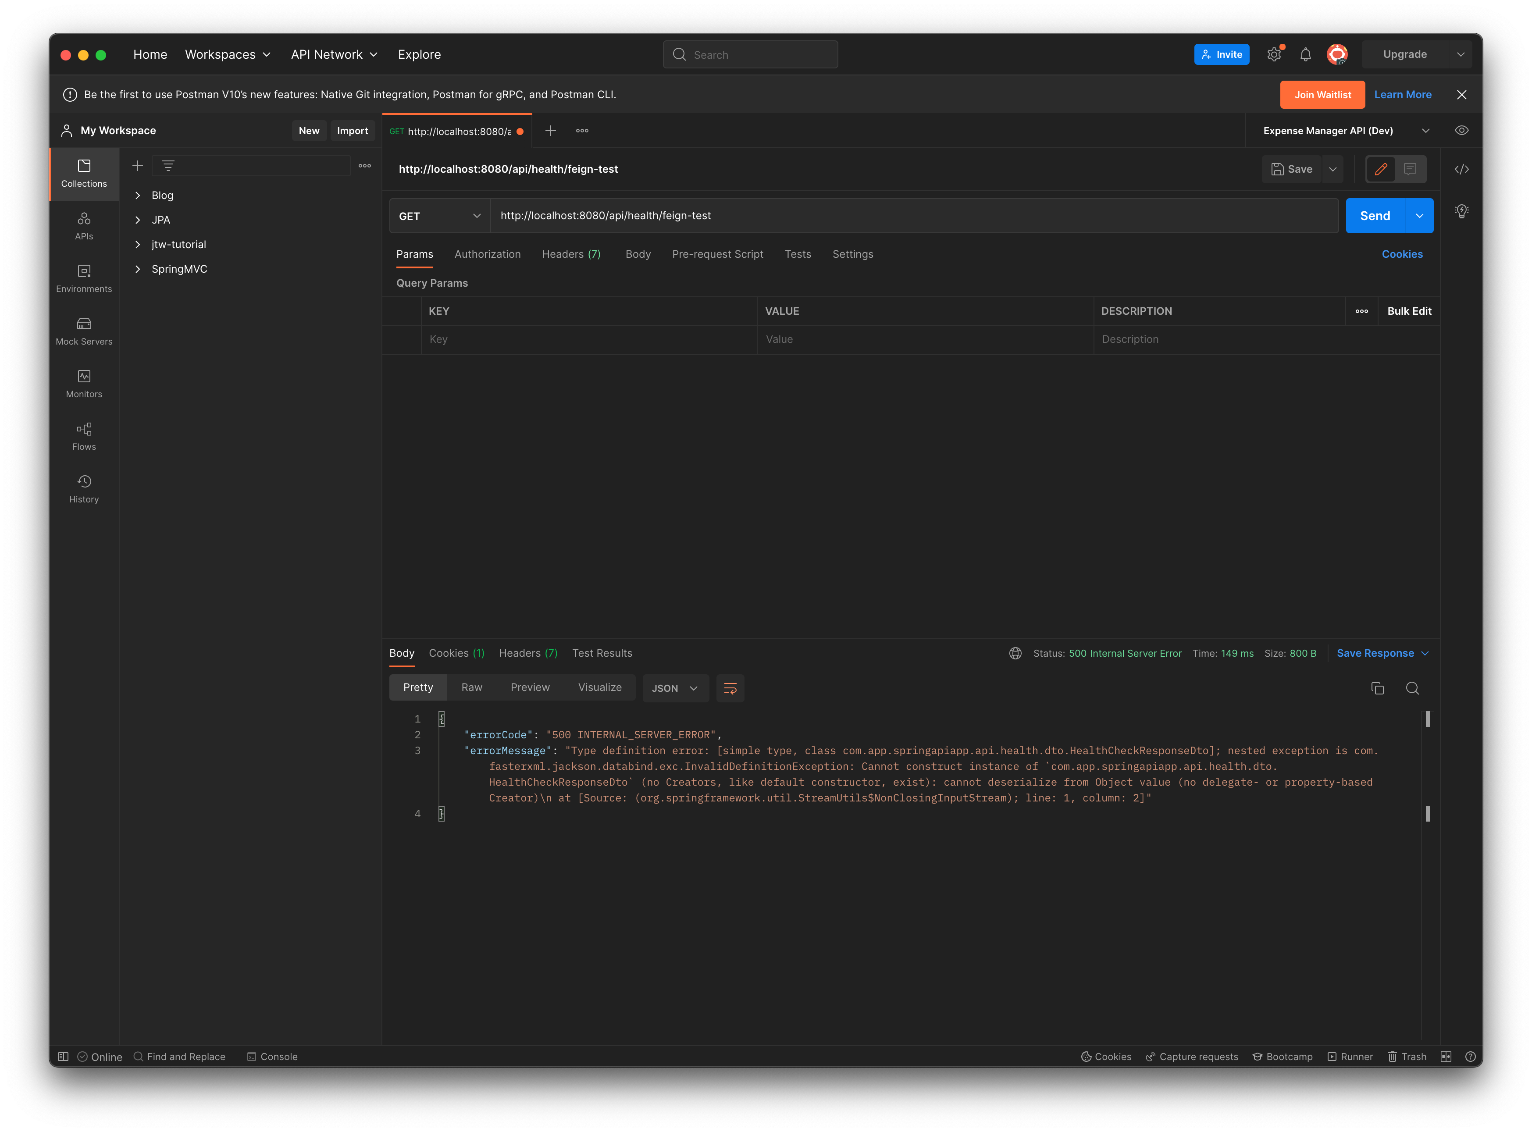Open the Collections sidebar panel

click(x=84, y=173)
